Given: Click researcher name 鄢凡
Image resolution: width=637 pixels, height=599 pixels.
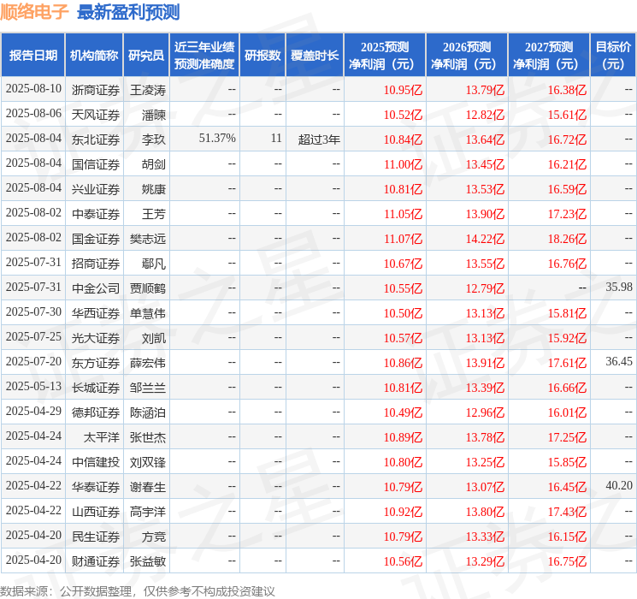Looking at the screenshot, I should tap(154, 264).
